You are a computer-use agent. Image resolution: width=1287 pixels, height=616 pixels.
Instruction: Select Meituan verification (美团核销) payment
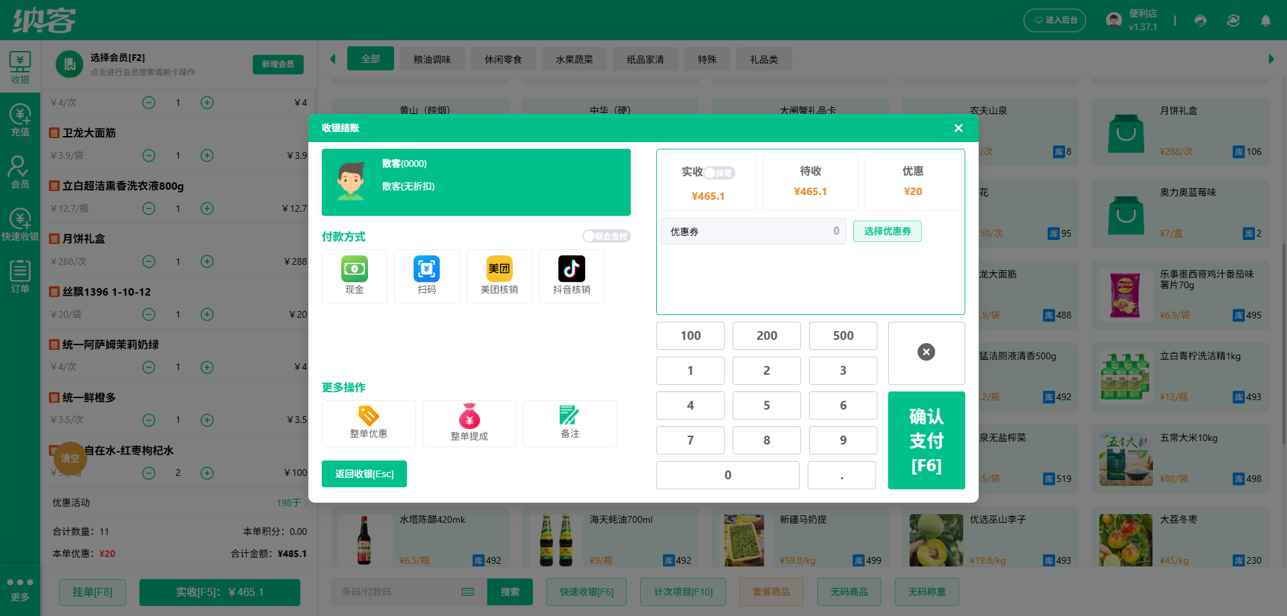(x=499, y=276)
